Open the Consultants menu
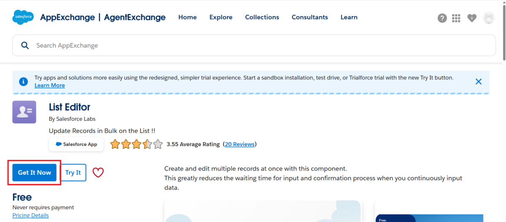This screenshot has height=222, width=506. 310,17
